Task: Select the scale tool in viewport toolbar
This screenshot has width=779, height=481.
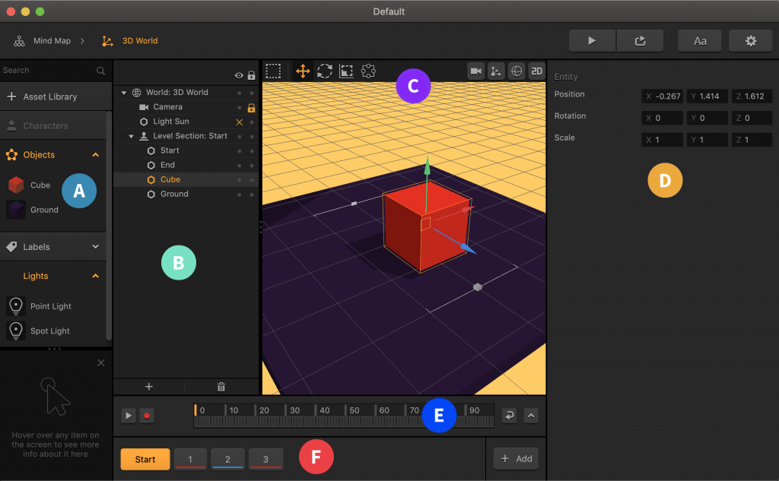Action: pyautogui.click(x=346, y=71)
